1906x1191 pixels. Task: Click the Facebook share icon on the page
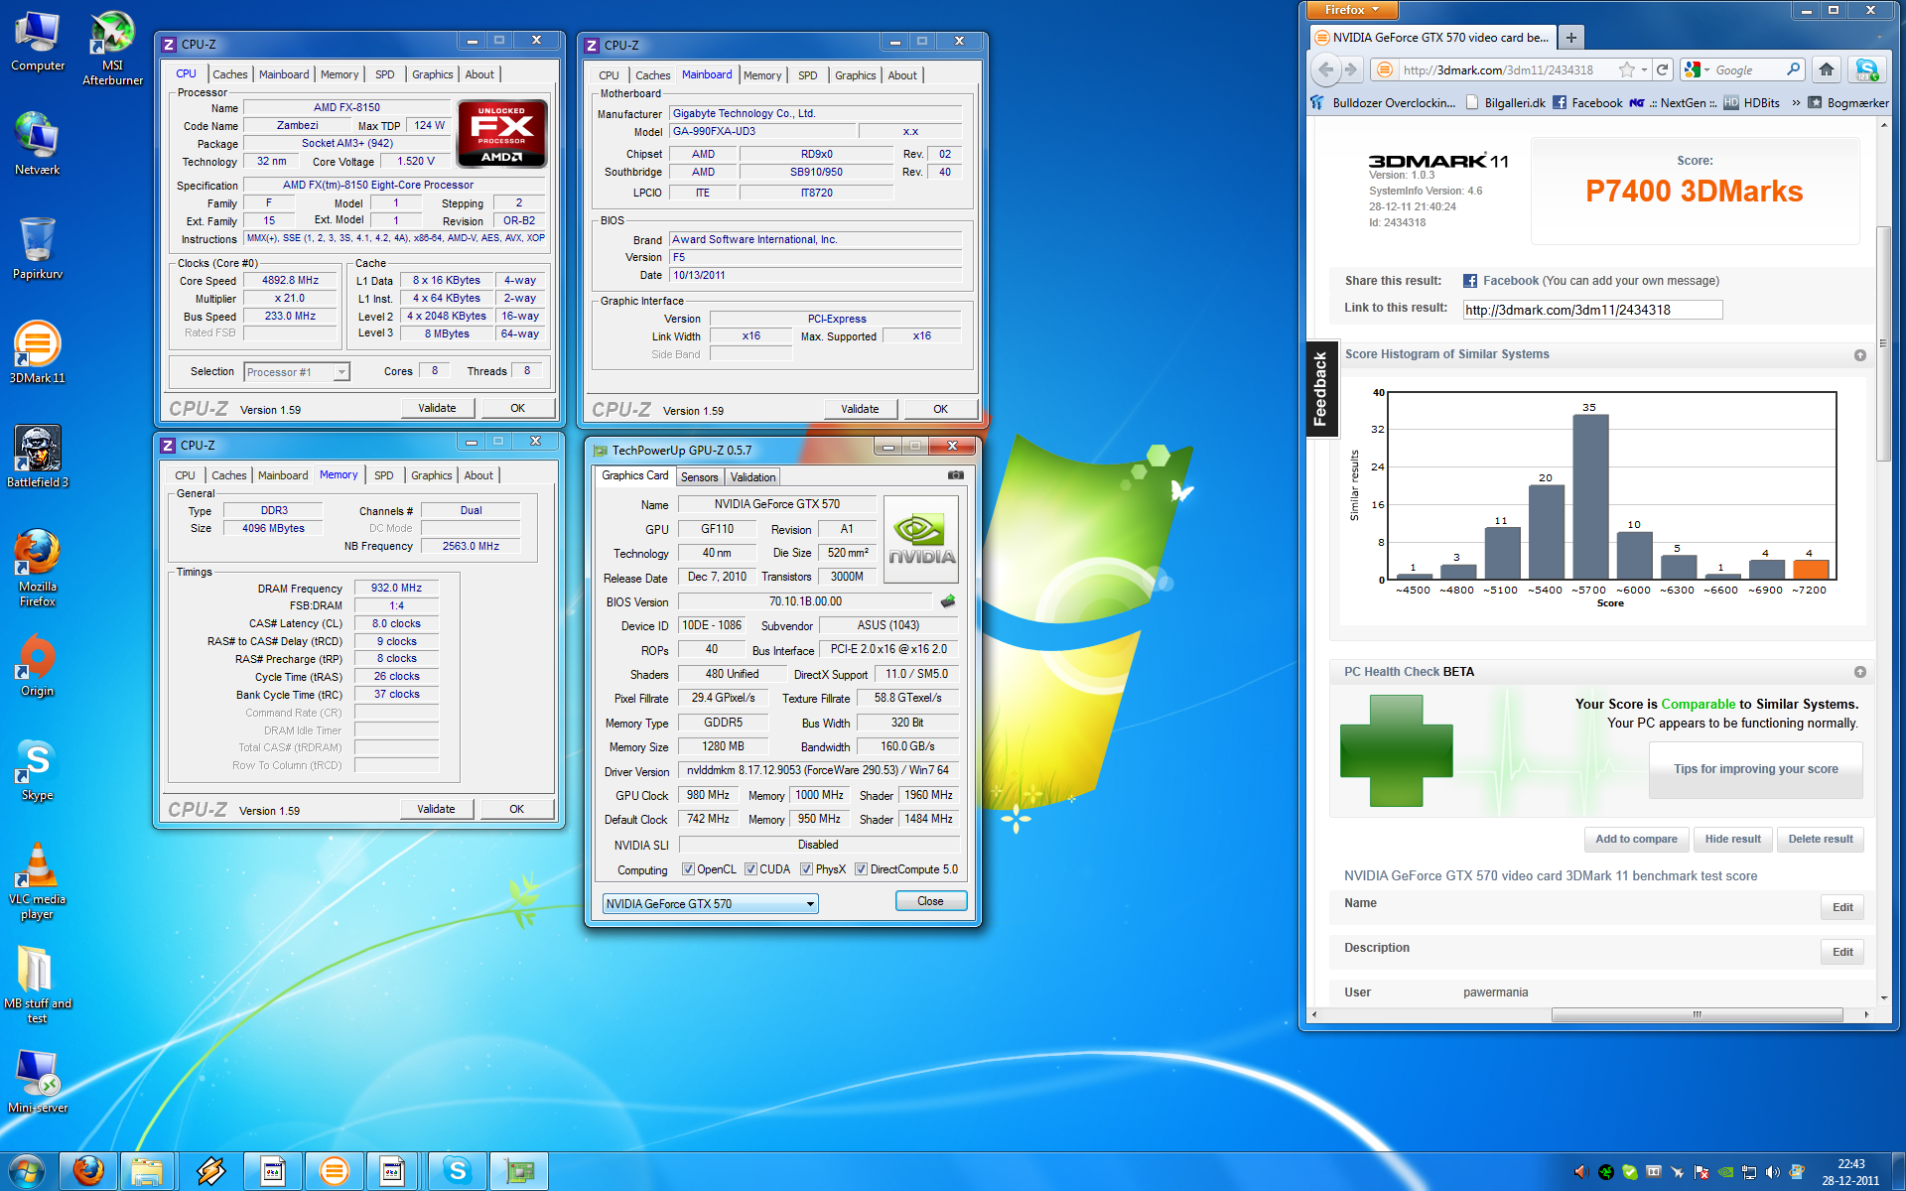coord(1469,281)
